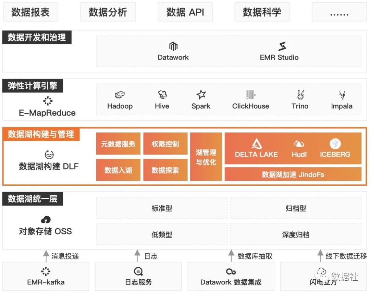Image resolution: width=370 pixels, height=293 pixels.
Task: Click the Trino text label
Action: pyautogui.click(x=300, y=106)
